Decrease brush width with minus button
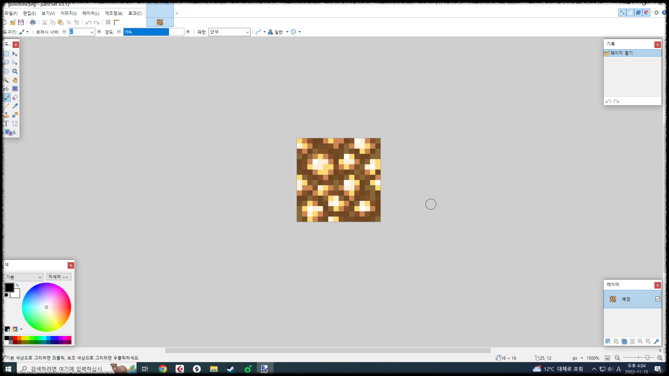The height and width of the screenshot is (376, 669). (x=64, y=32)
